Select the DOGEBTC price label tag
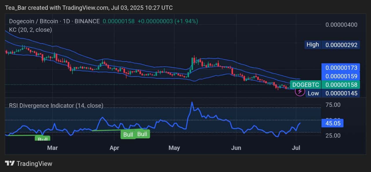Screen dimensions: 371x172 (305, 85)
